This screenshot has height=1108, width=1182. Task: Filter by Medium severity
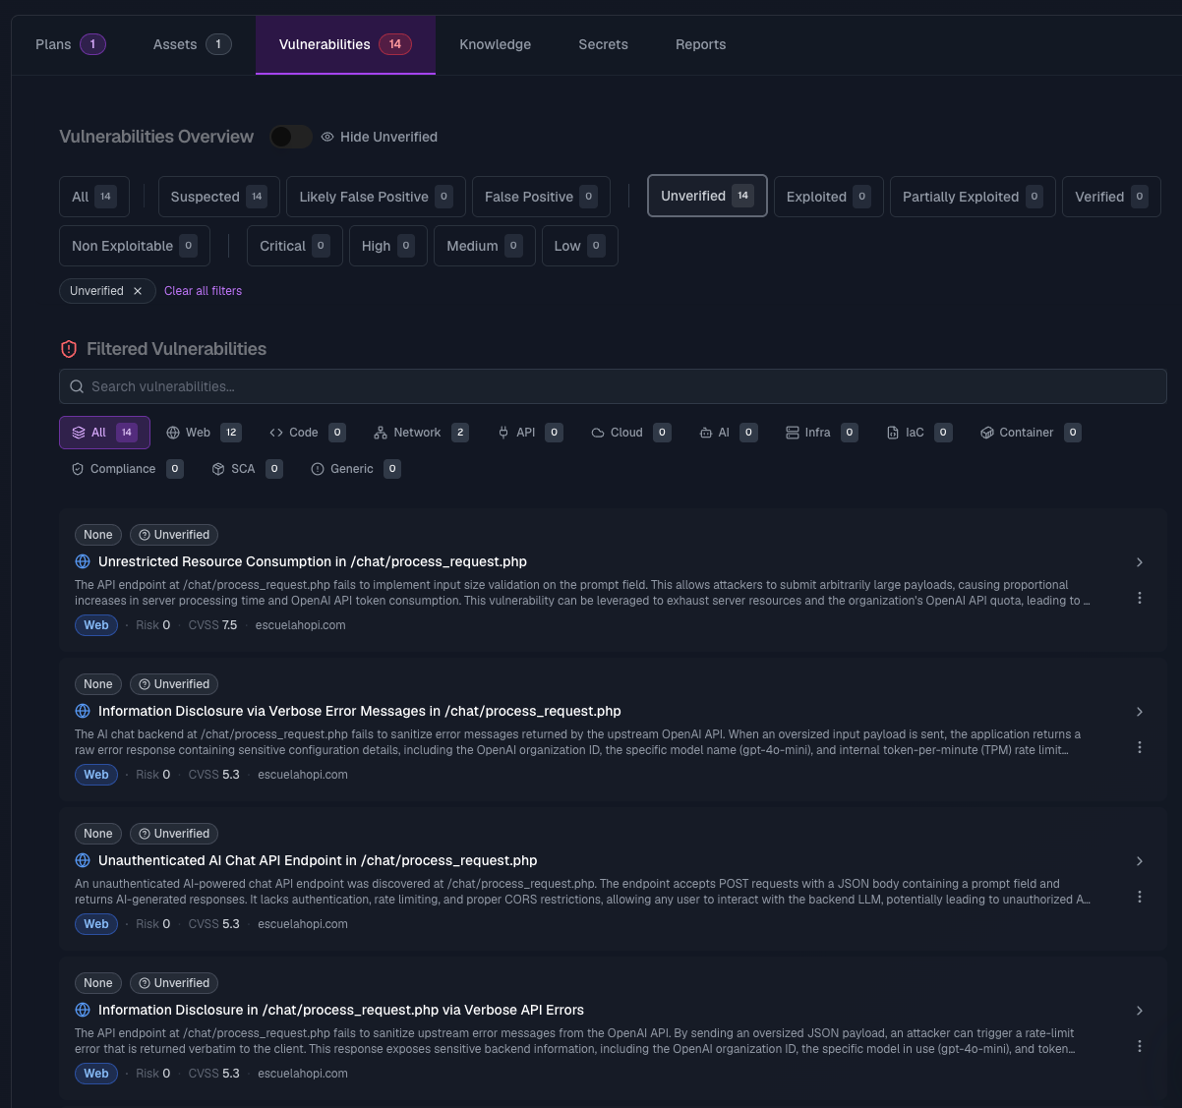pos(484,246)
